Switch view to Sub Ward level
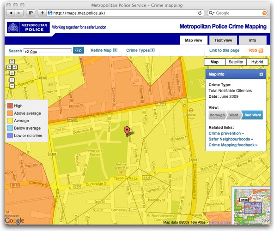 pos(252,115)
